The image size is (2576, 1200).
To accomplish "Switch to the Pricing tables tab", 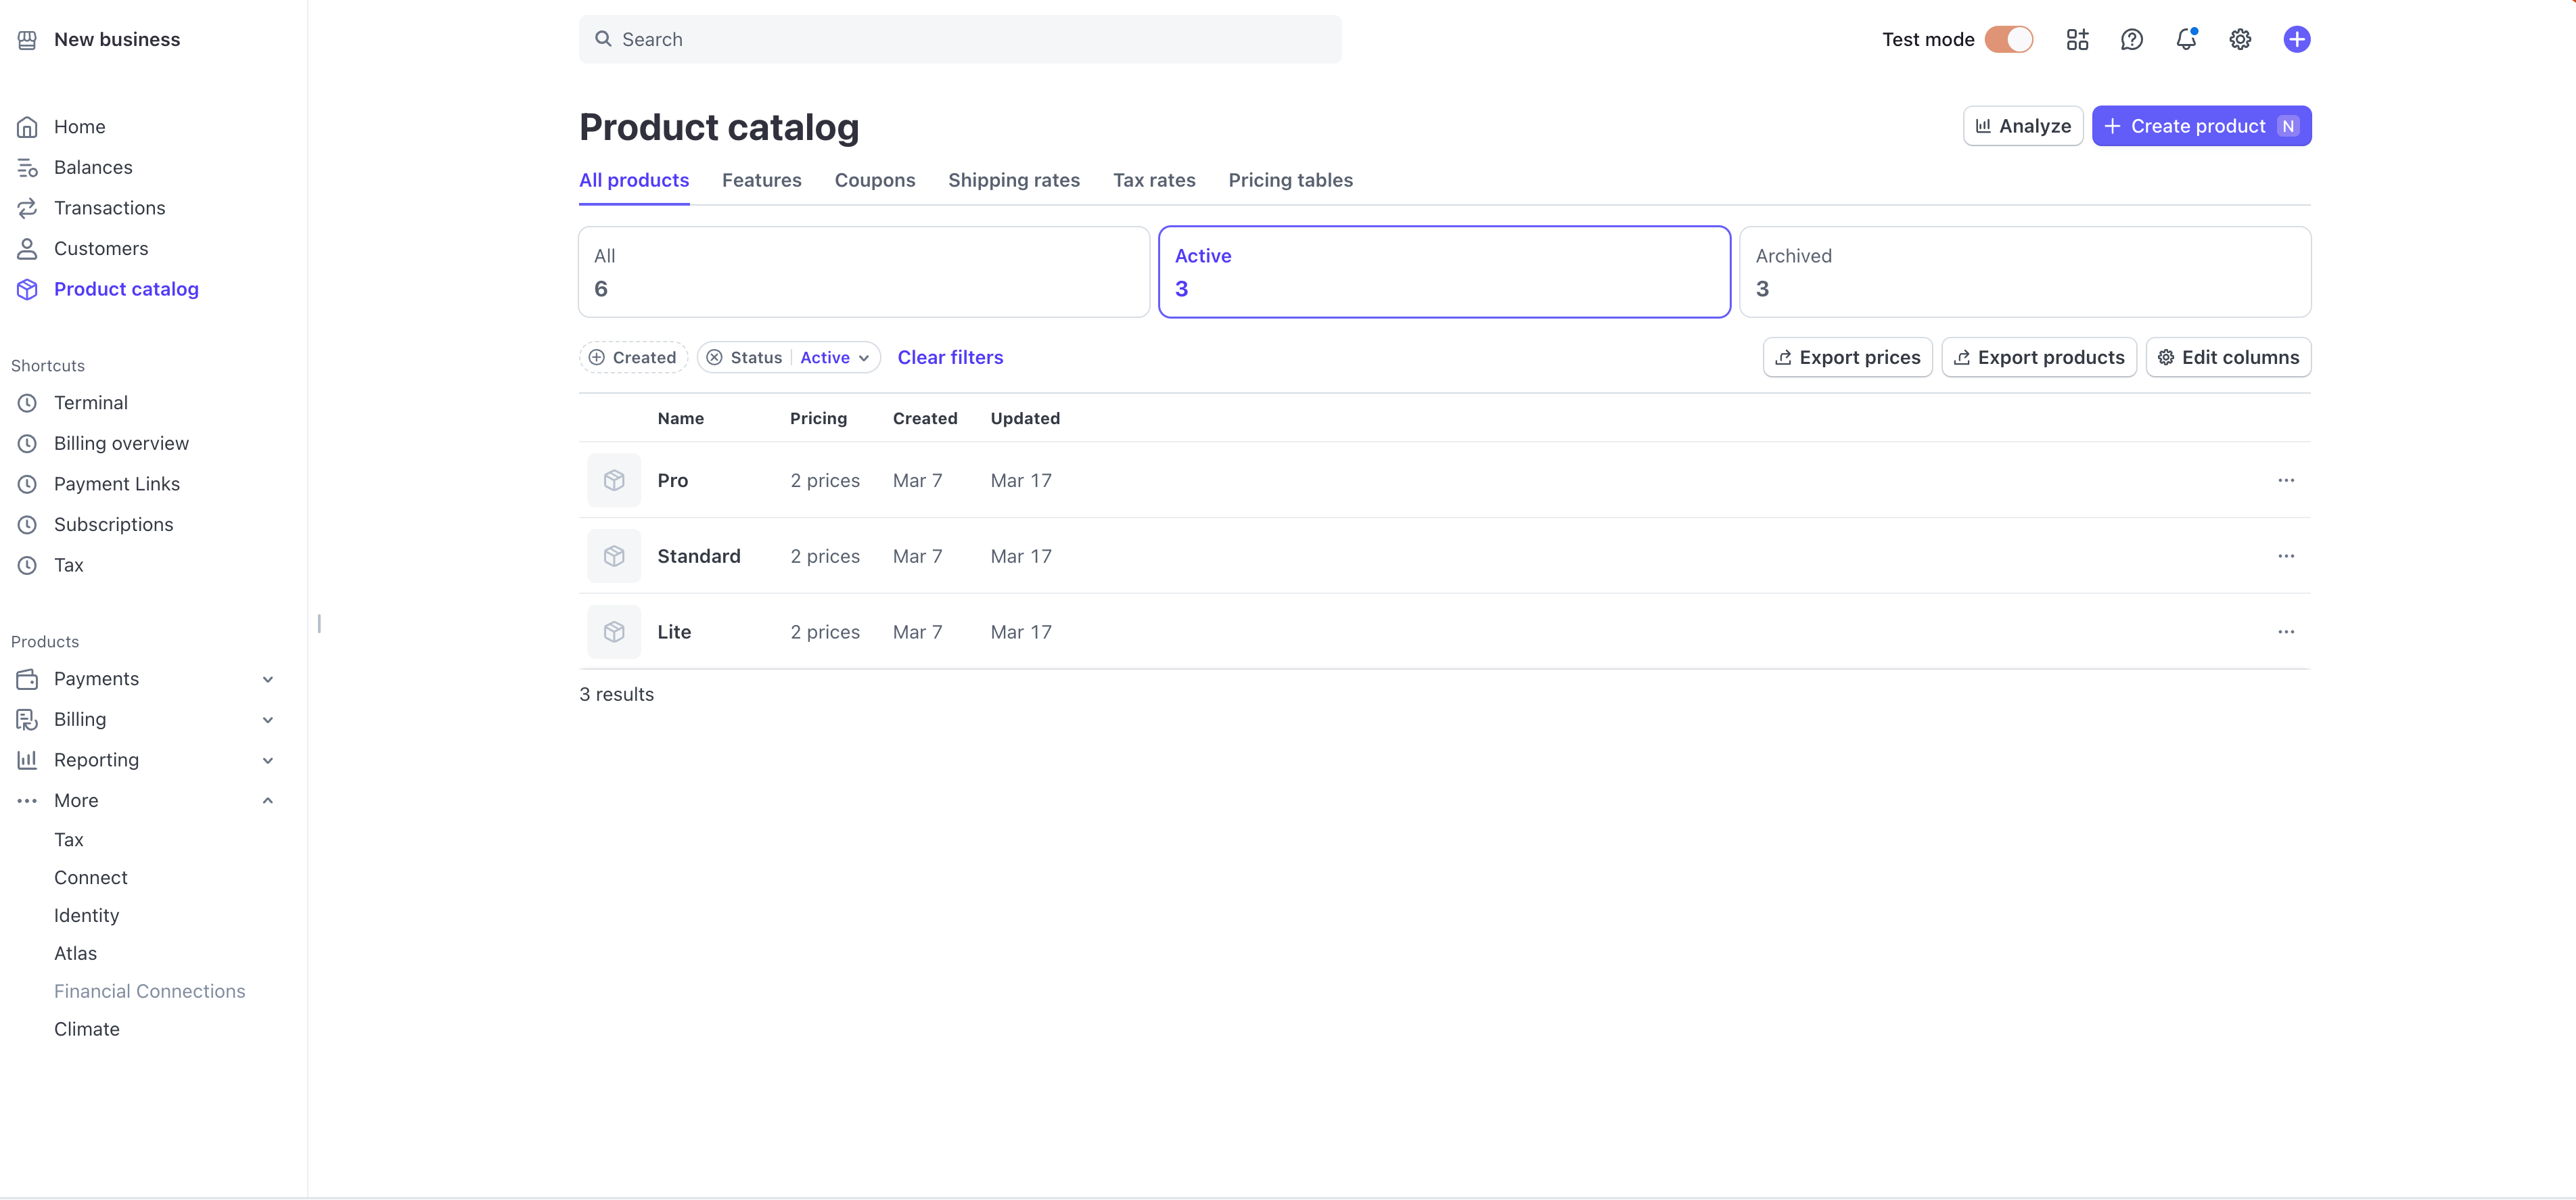I will click(x=1290, y=180).
